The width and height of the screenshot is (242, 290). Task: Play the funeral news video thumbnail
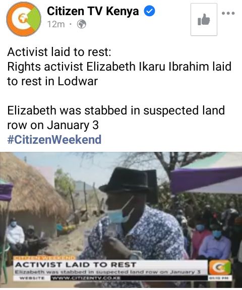coord(121,220)
